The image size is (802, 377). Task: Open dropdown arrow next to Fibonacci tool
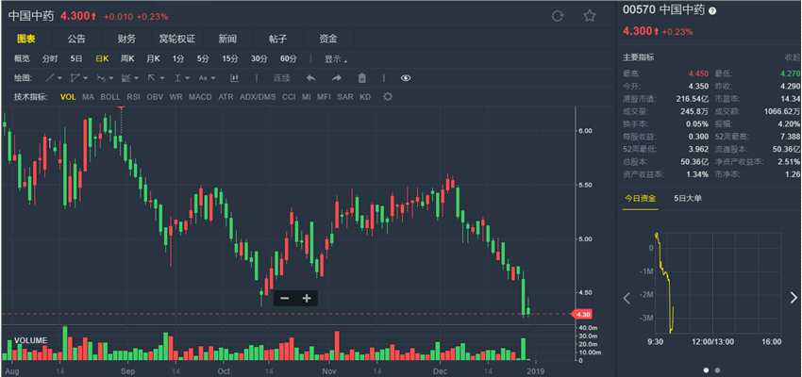pyautogui.click(x=137, y=78)
